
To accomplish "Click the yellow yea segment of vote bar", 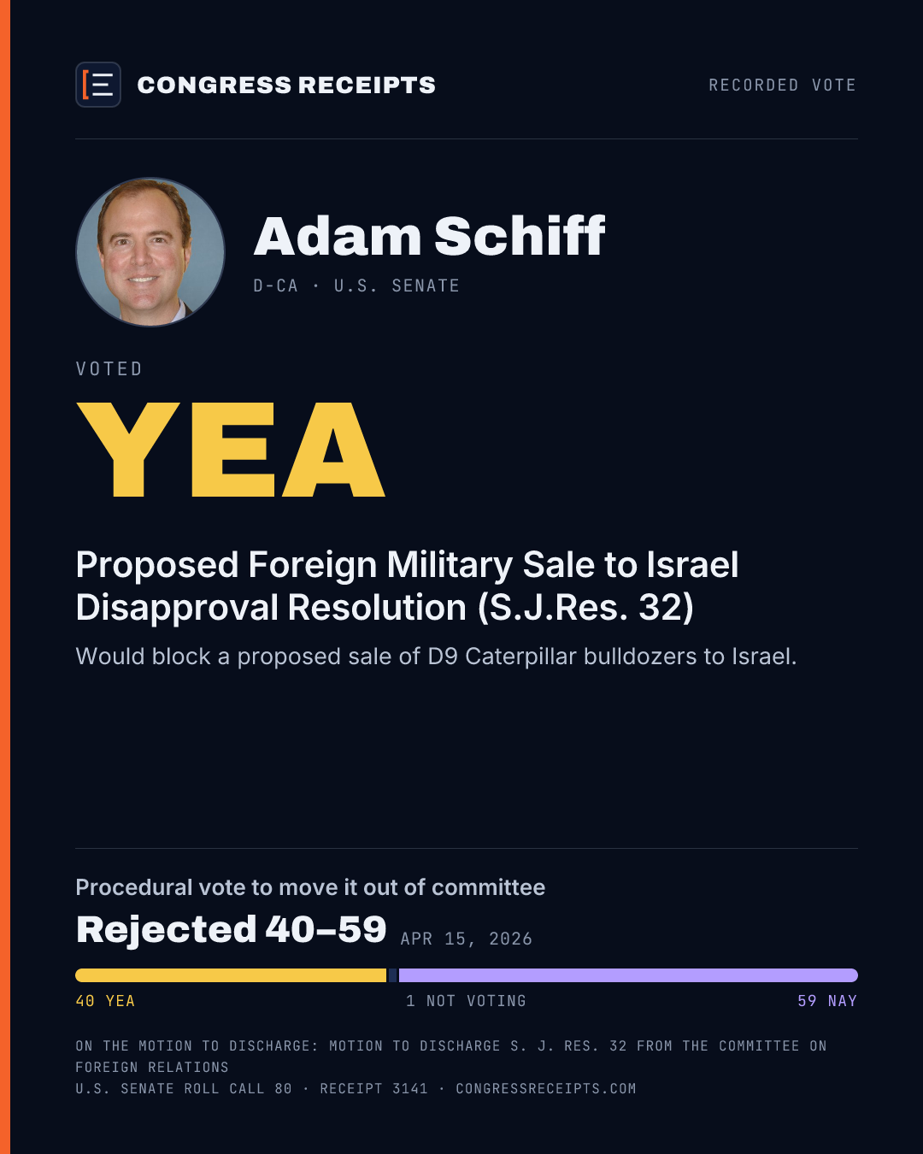I will point(231,975).
